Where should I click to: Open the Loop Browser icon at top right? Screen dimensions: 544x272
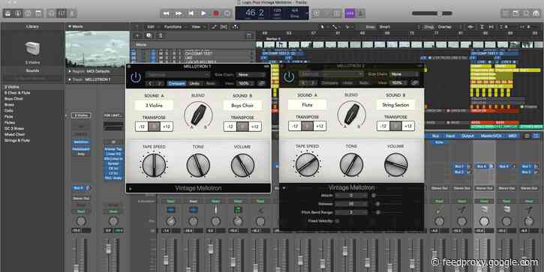[x=526, y=13]
